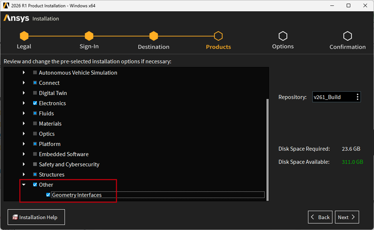Select the Structures row label
The width and height of the screenshot is (374, 230).
[52, 174]
